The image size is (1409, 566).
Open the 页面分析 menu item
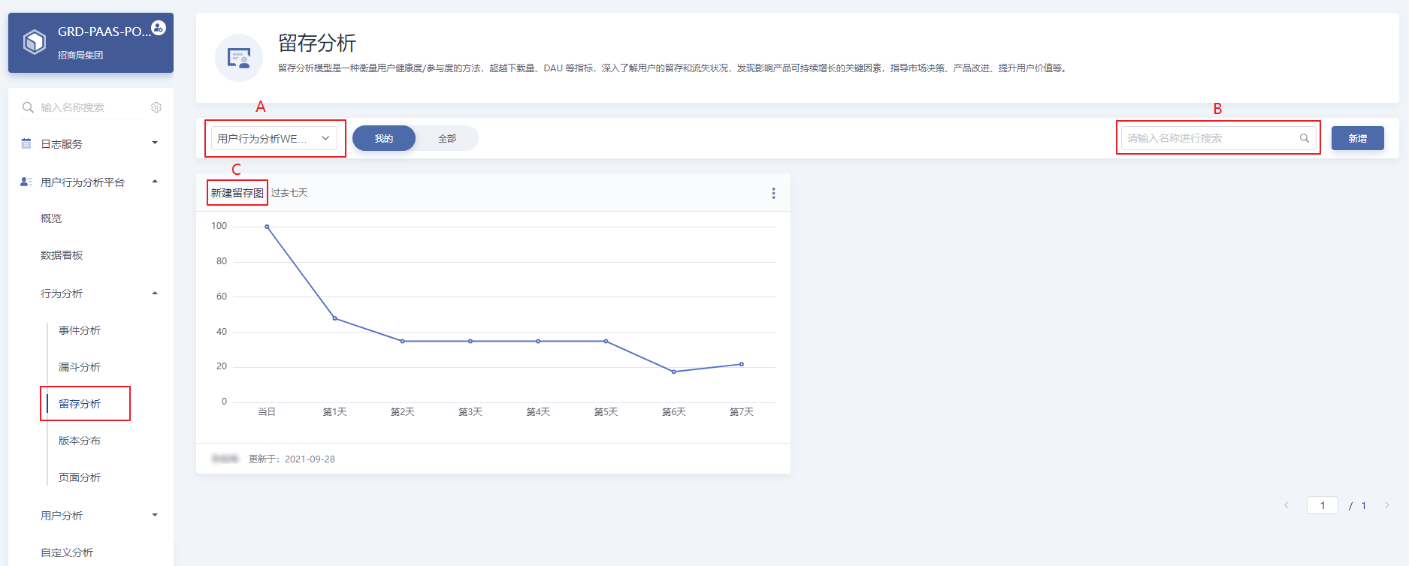(80, 477)
